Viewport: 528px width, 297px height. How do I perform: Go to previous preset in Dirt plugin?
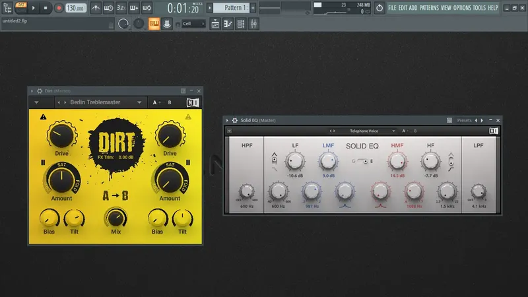[59, 102]
